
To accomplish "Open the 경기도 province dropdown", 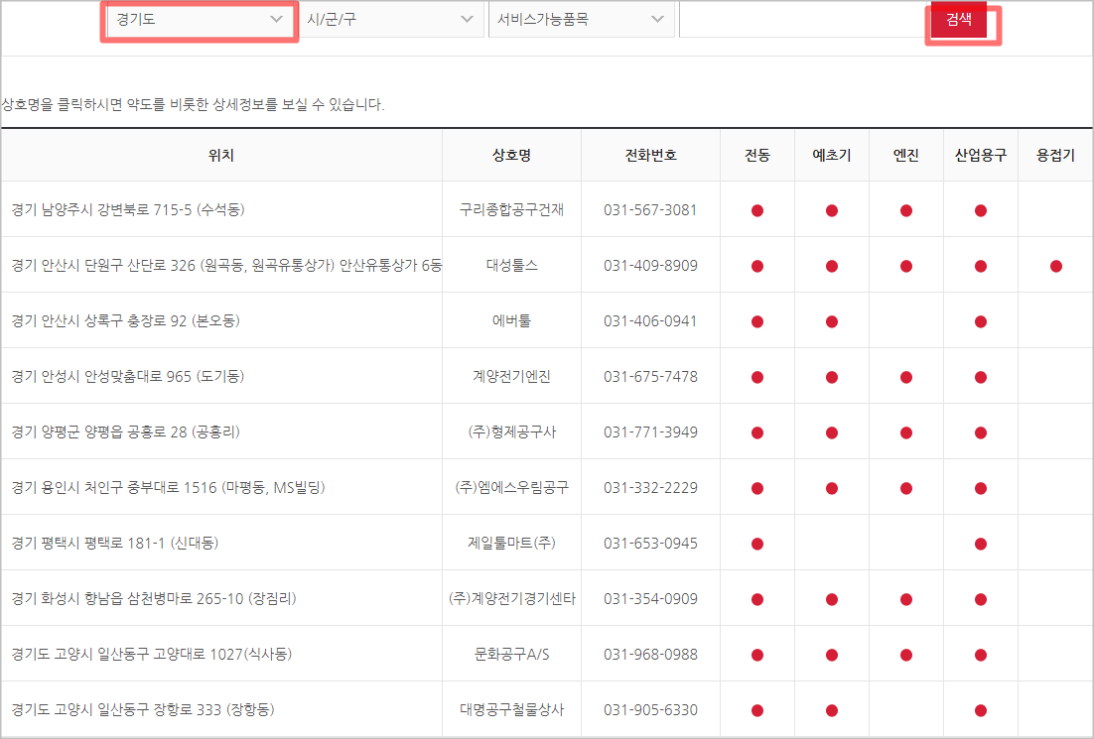I will click(200, 20).
